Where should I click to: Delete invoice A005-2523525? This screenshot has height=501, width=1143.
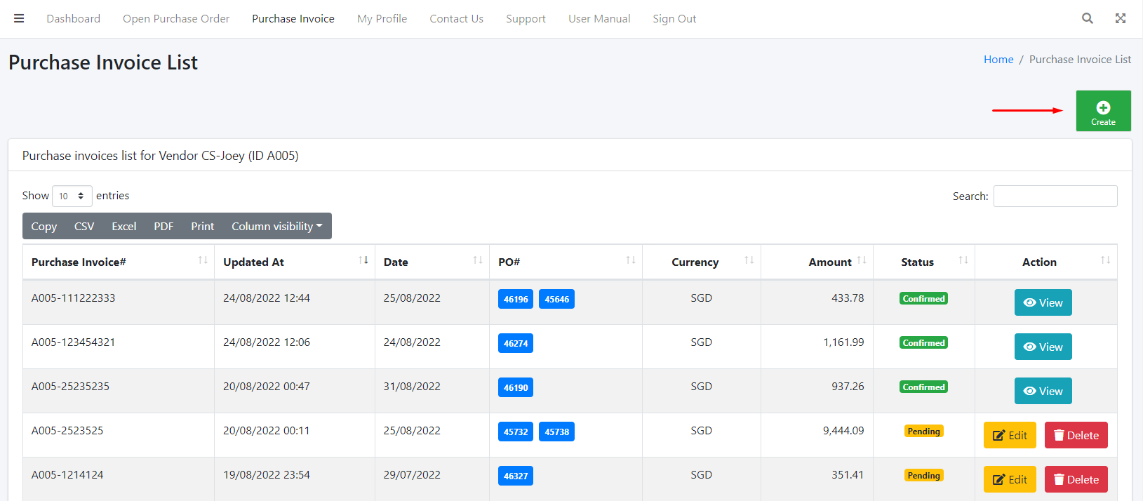tap(1076, 435)
